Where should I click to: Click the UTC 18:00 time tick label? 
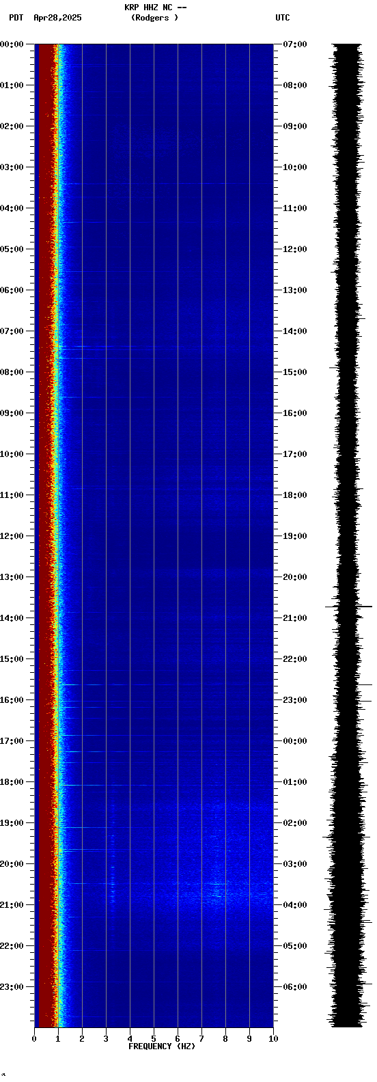295,495
